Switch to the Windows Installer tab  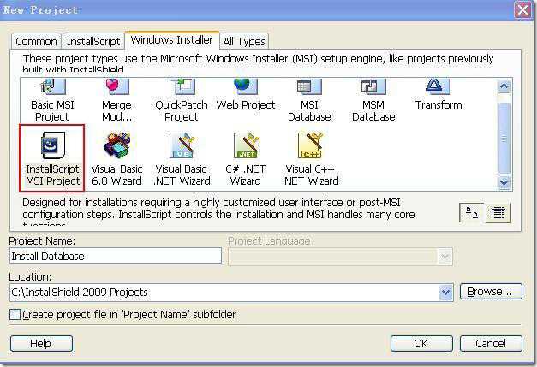tap(171, 40)
